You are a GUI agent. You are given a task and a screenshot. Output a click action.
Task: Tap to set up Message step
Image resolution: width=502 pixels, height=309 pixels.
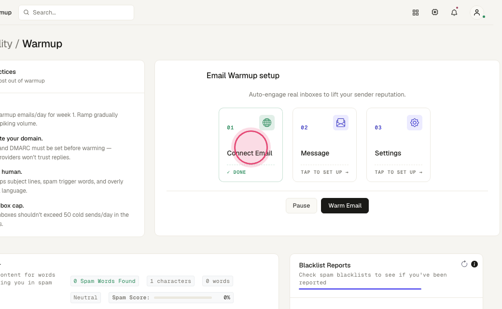[x=325, y=172]
